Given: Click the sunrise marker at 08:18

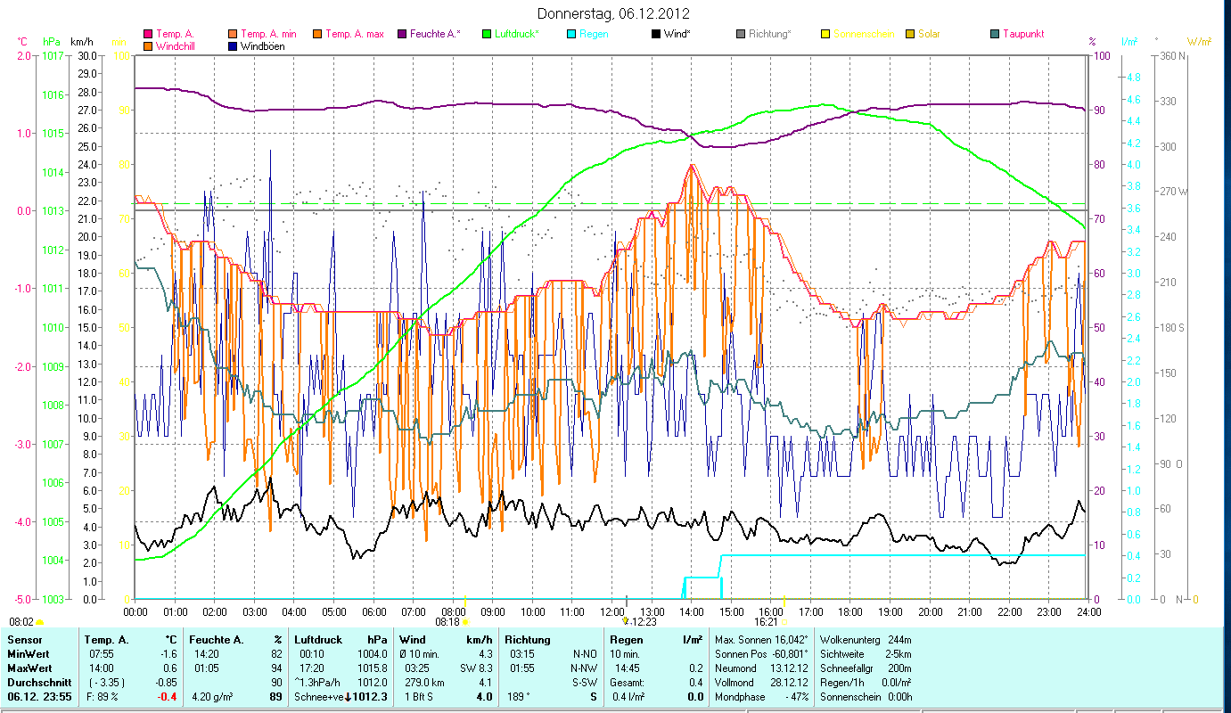Looking at the screenshot, I should click(465, 621).
